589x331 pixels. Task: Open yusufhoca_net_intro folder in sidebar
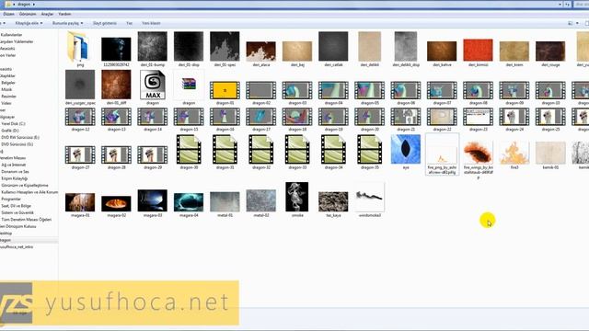click(17, 247)
